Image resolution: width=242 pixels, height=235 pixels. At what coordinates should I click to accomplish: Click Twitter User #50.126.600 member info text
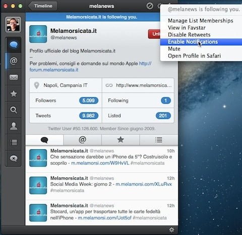102,129
